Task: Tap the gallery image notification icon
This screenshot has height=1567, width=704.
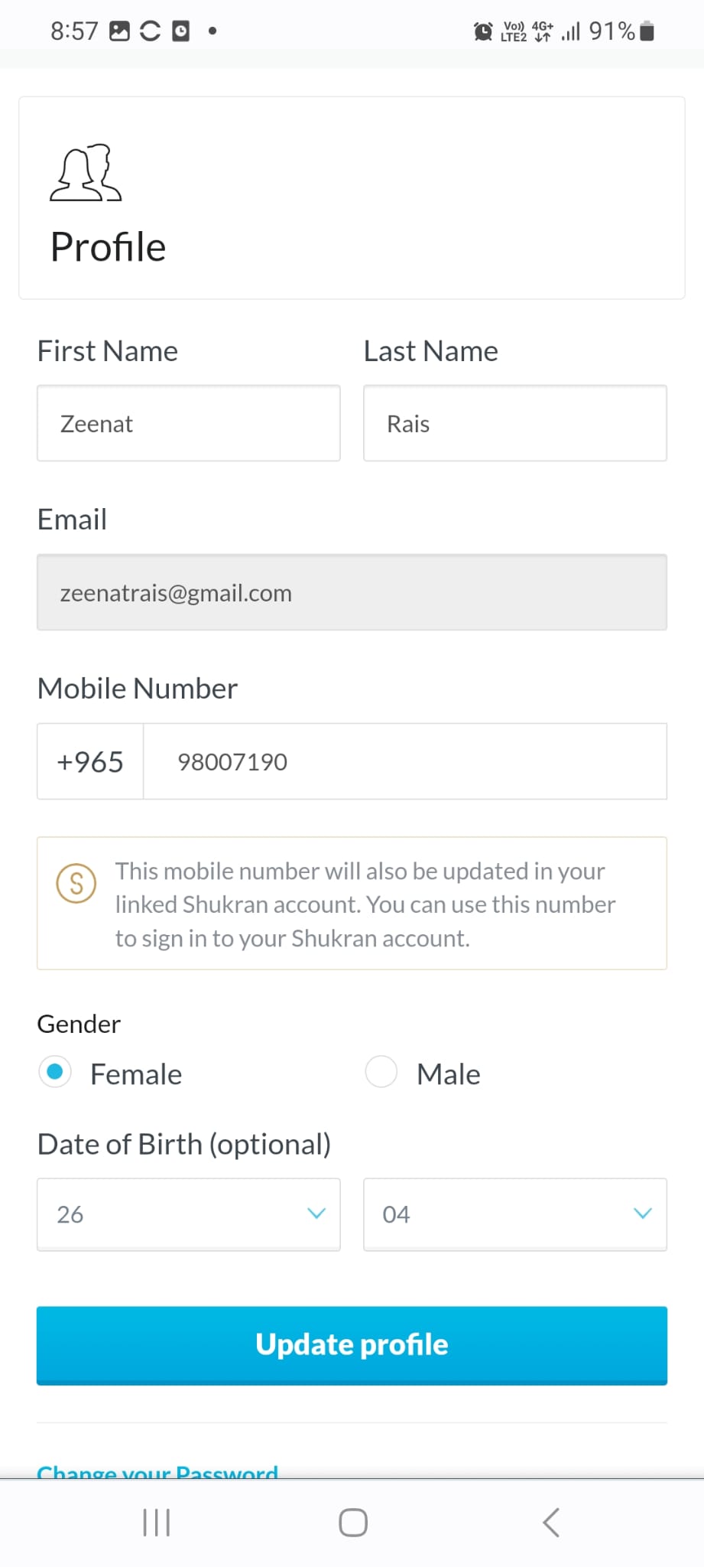Action: pyautogui.click(x=120, y=31)
